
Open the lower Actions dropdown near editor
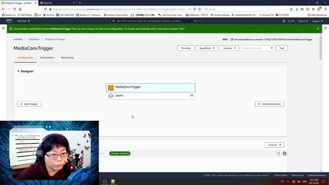(275, 145)
